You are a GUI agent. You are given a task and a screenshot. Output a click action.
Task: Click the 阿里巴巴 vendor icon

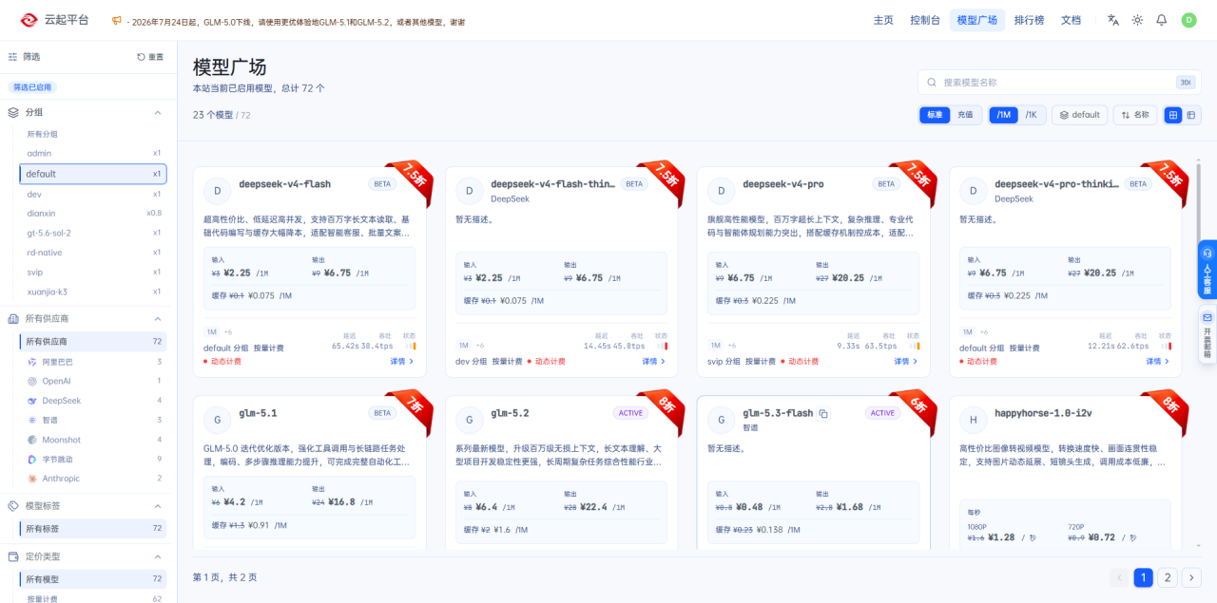pos(32,361)
